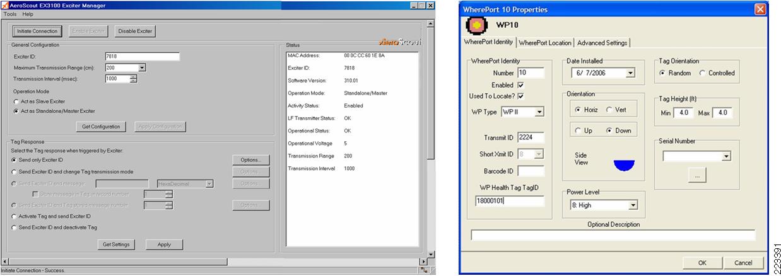
Task: Open the Help menu
Action: click(x=28, y=14)
